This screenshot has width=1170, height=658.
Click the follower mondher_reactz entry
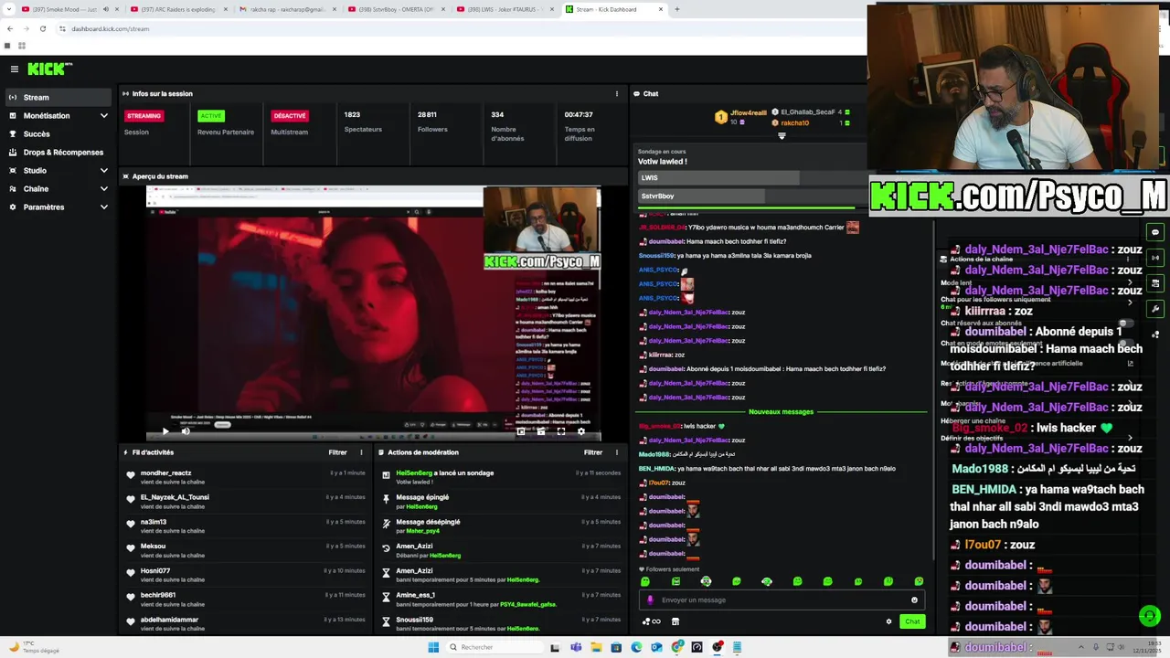(247, 477)
